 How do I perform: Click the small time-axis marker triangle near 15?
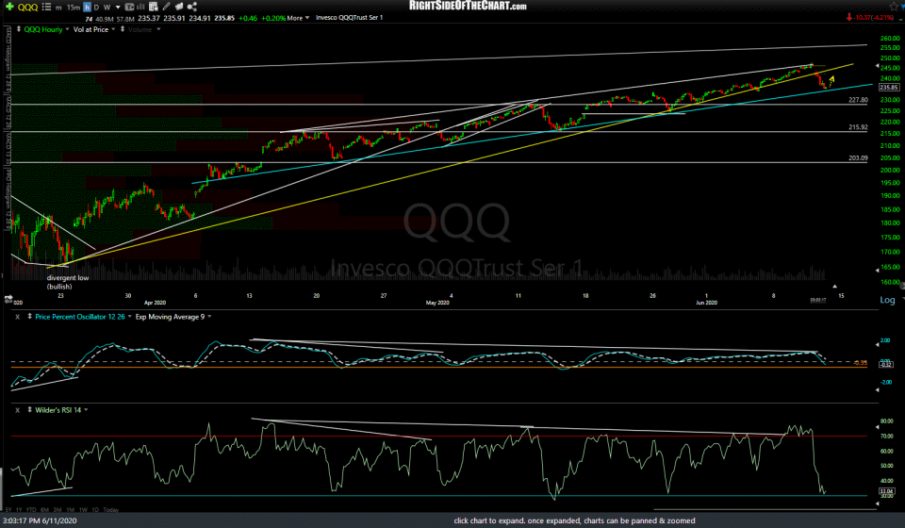coord(834,287)
